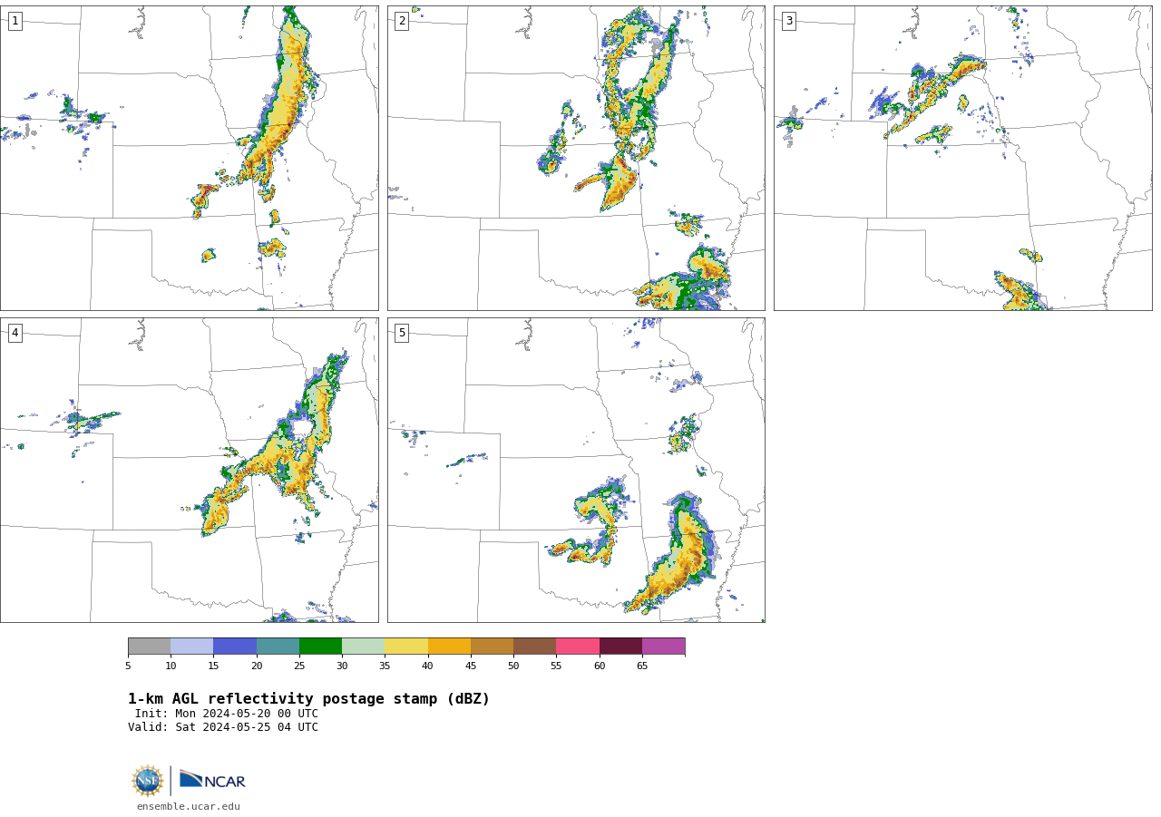This screenshot has width=1161, height=817.
Task: Open postage stamp panel number 3
Action: point(962,158)
